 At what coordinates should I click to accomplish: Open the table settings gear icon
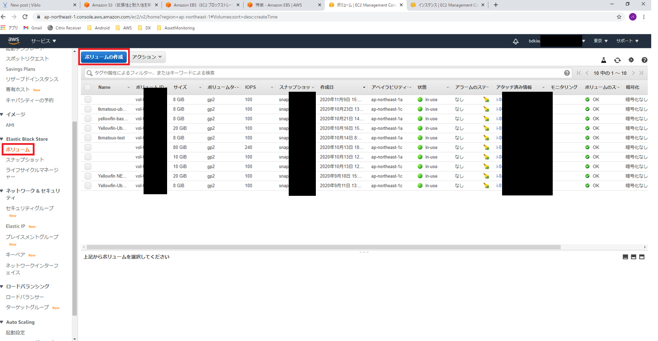click(631, 60)
